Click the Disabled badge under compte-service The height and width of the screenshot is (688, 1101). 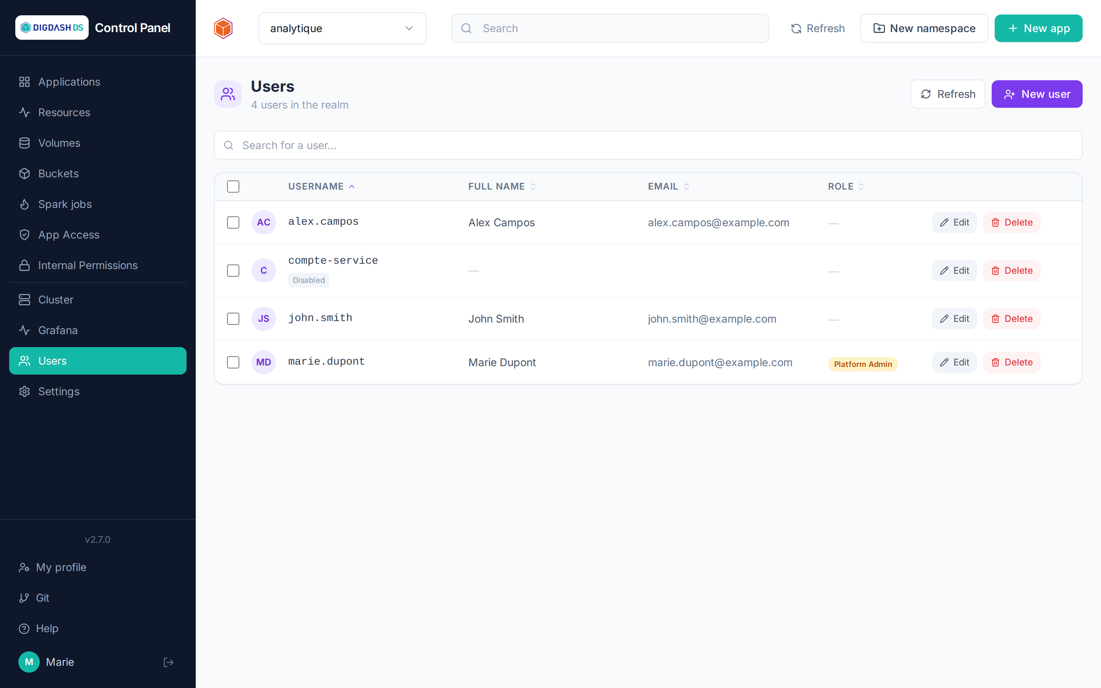309,280
